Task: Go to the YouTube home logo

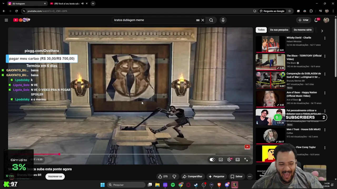Action: [22, 20]
